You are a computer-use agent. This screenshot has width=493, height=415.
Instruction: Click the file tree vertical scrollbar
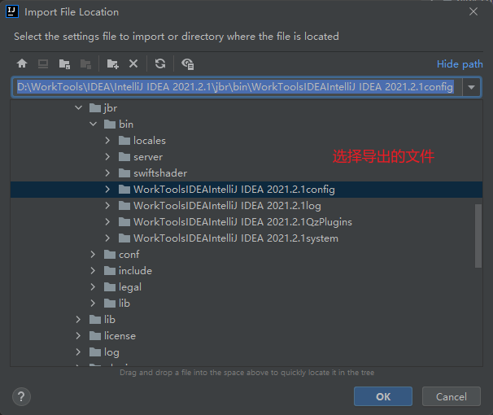478,236
